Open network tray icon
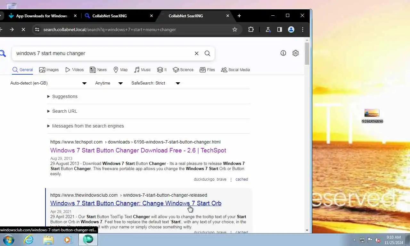The height and width of the screenshot is (246, 410). [x=362, y=240]
